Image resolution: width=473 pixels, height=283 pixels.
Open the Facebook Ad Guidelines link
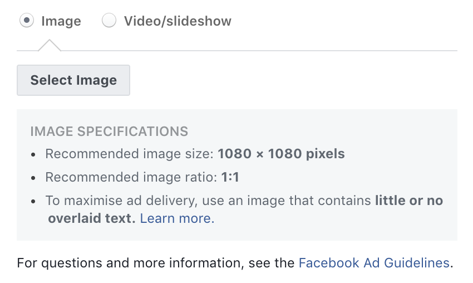pyautogui.click(x=374, y=263)
